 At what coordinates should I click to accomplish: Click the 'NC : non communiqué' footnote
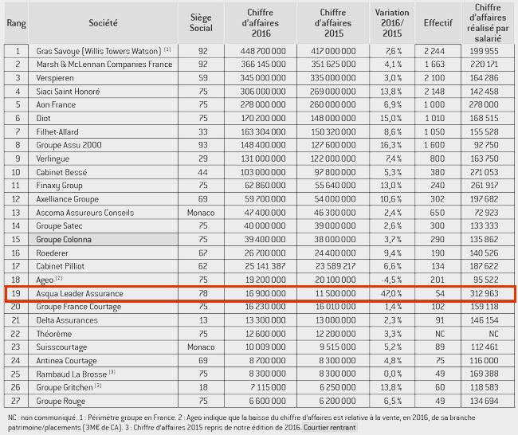coord(42,417)
